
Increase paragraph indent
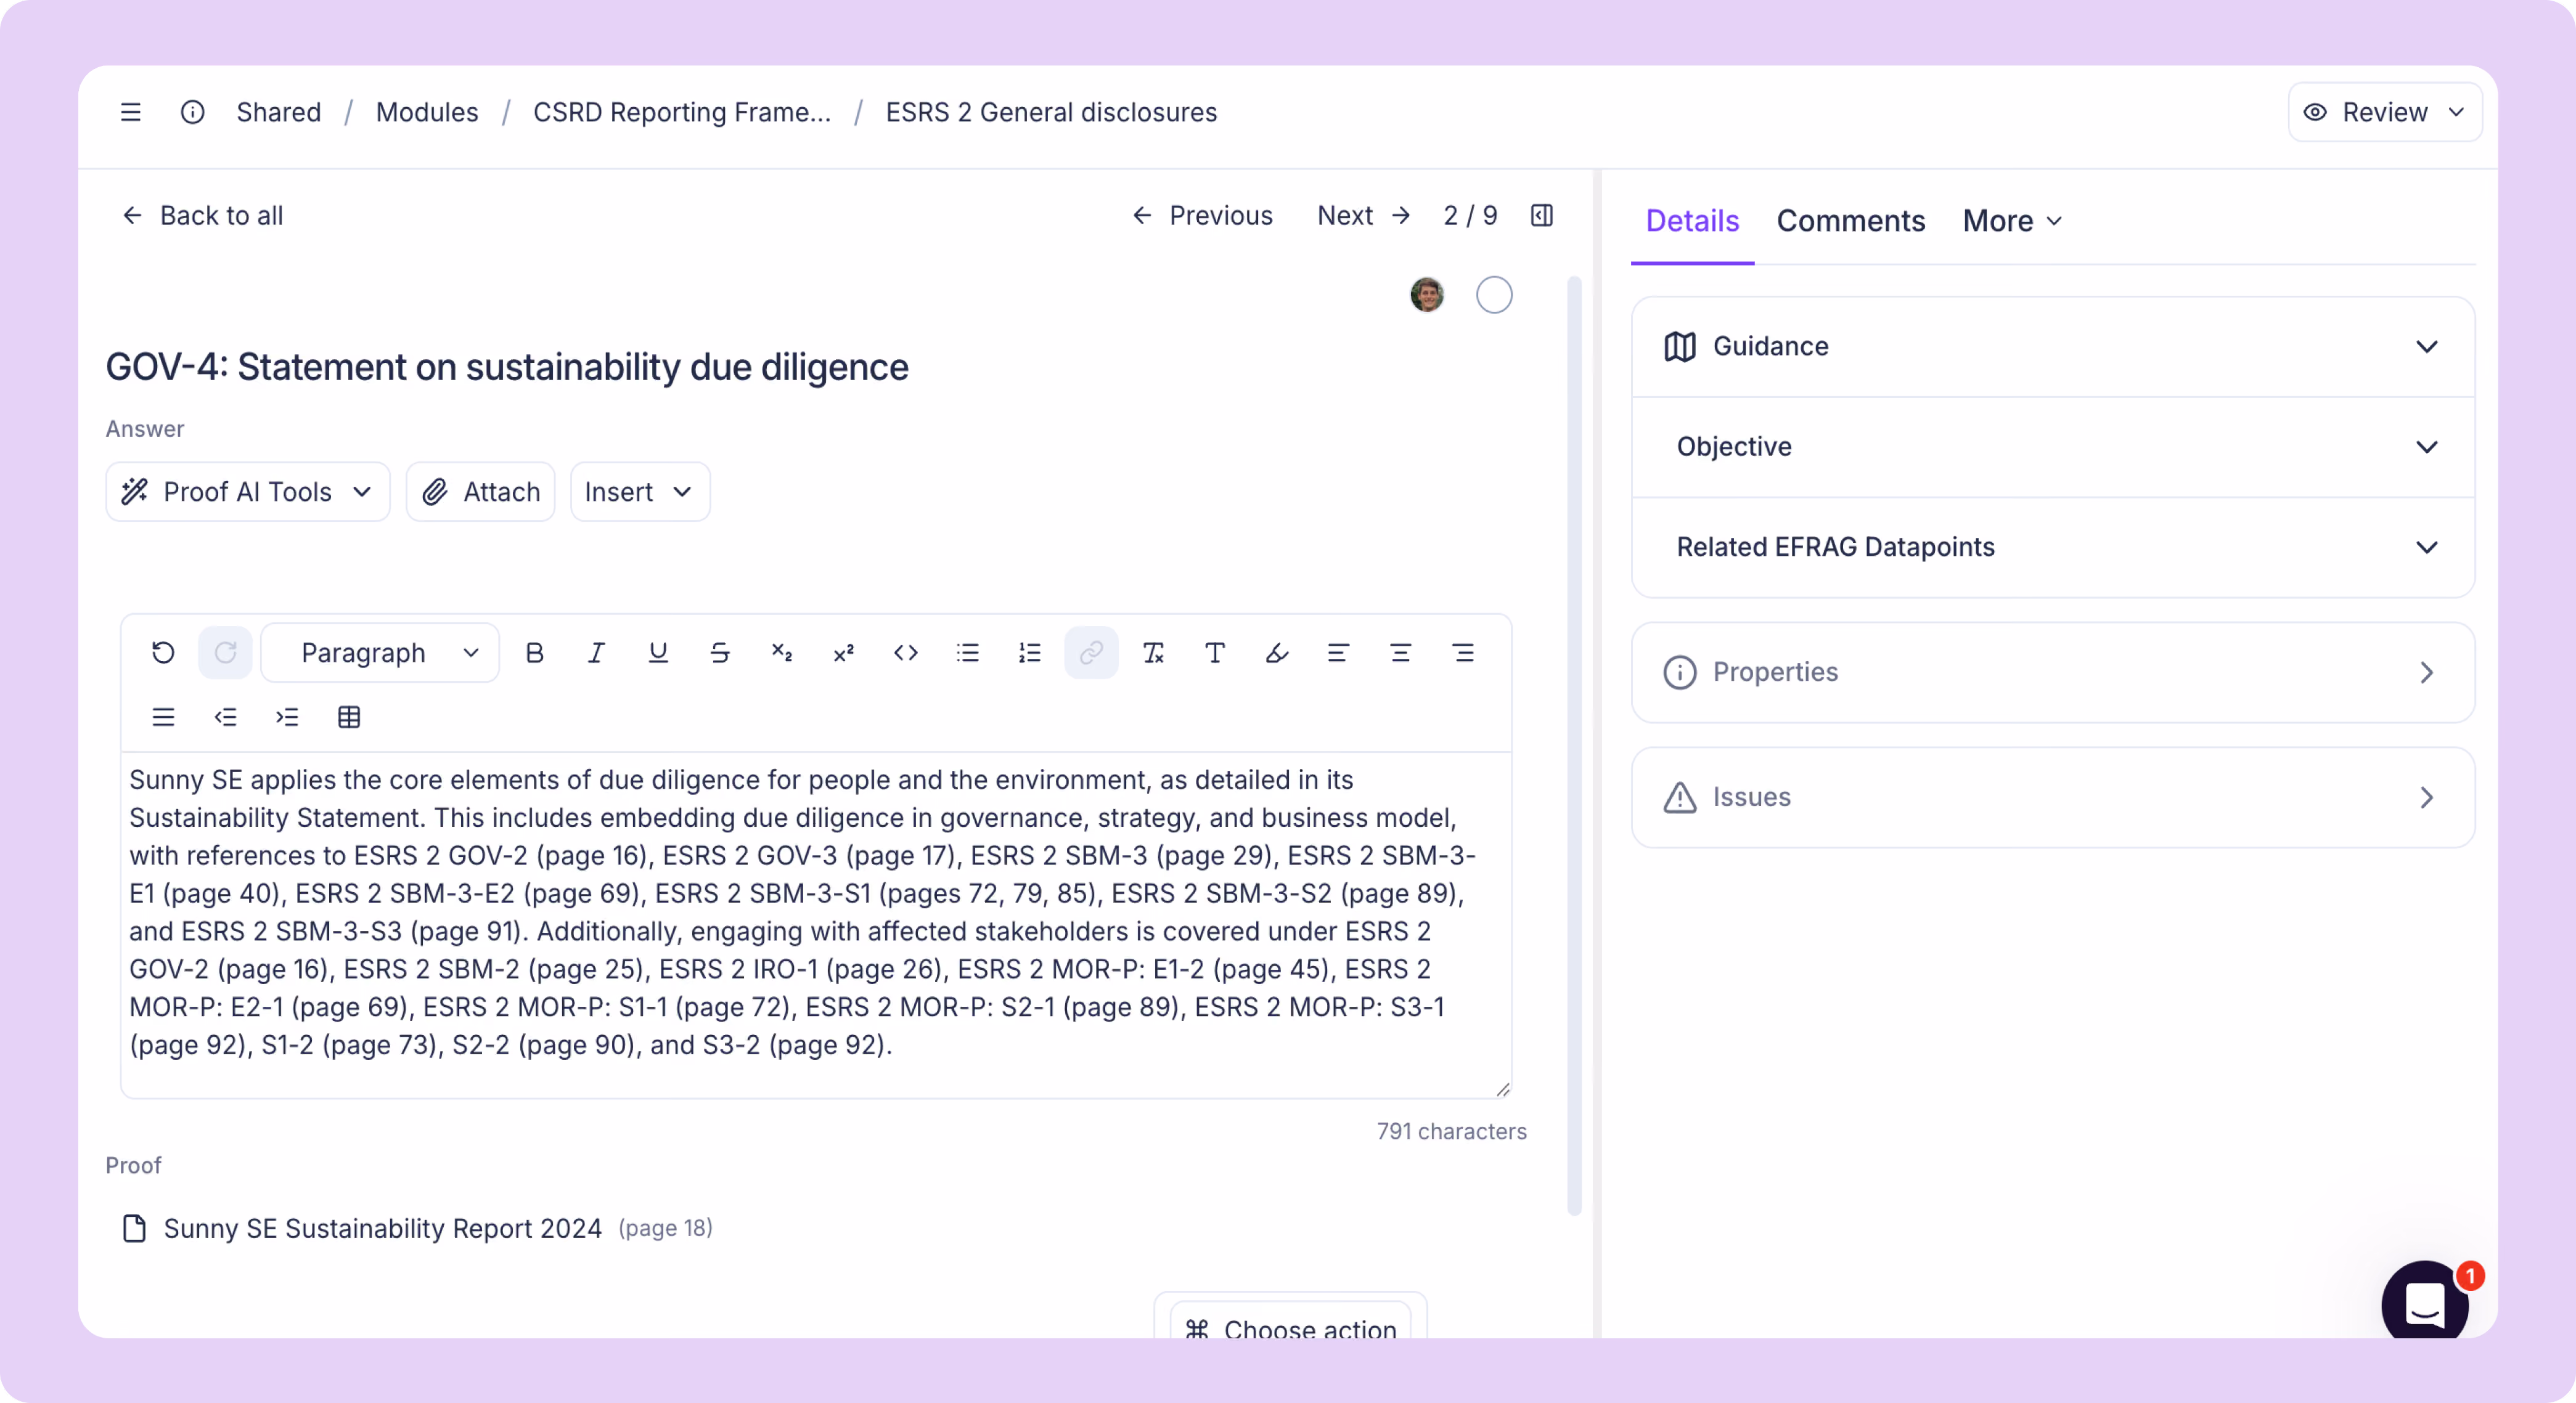click(x=287, y=717)
